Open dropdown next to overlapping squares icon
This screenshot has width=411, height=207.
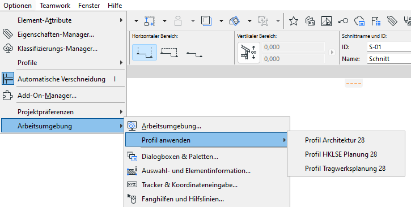click(221, 21)
